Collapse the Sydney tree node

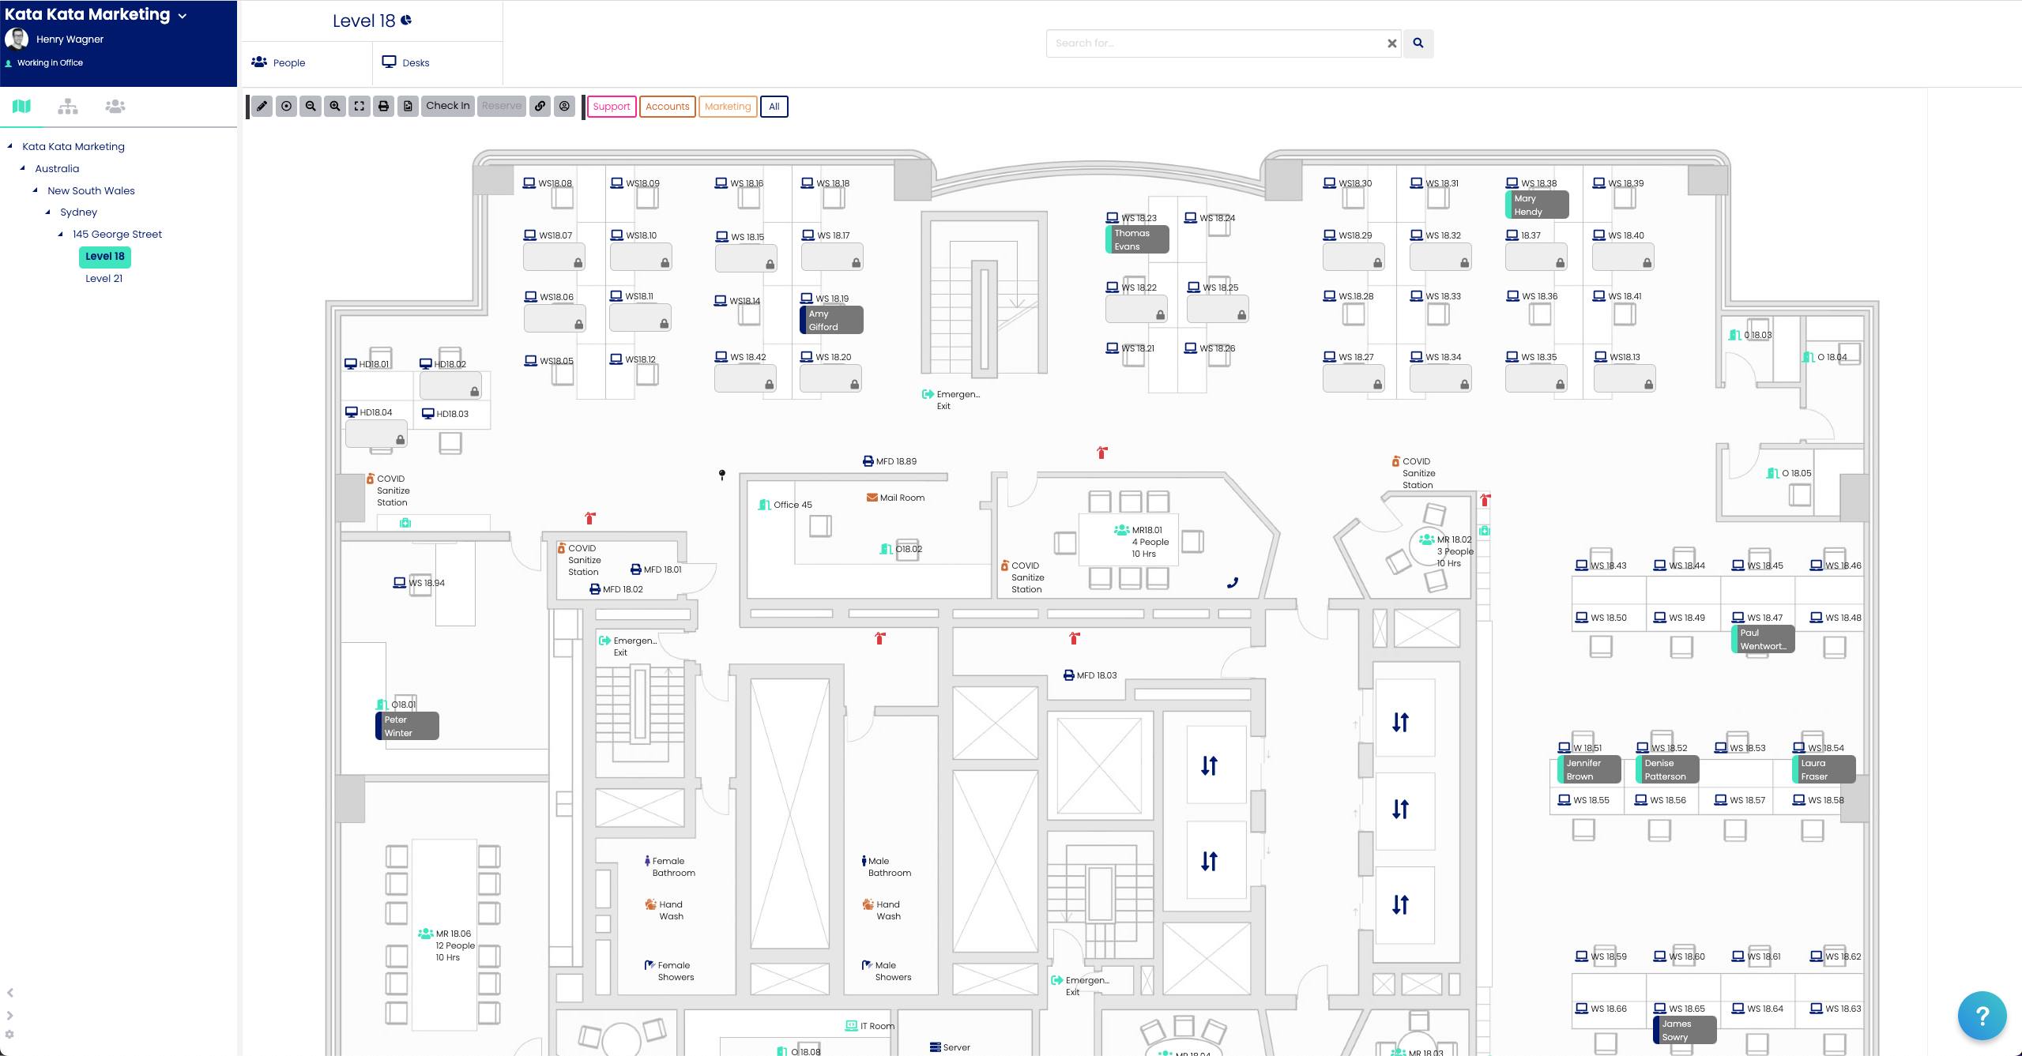pyautogui.click(x=47, y=212)
